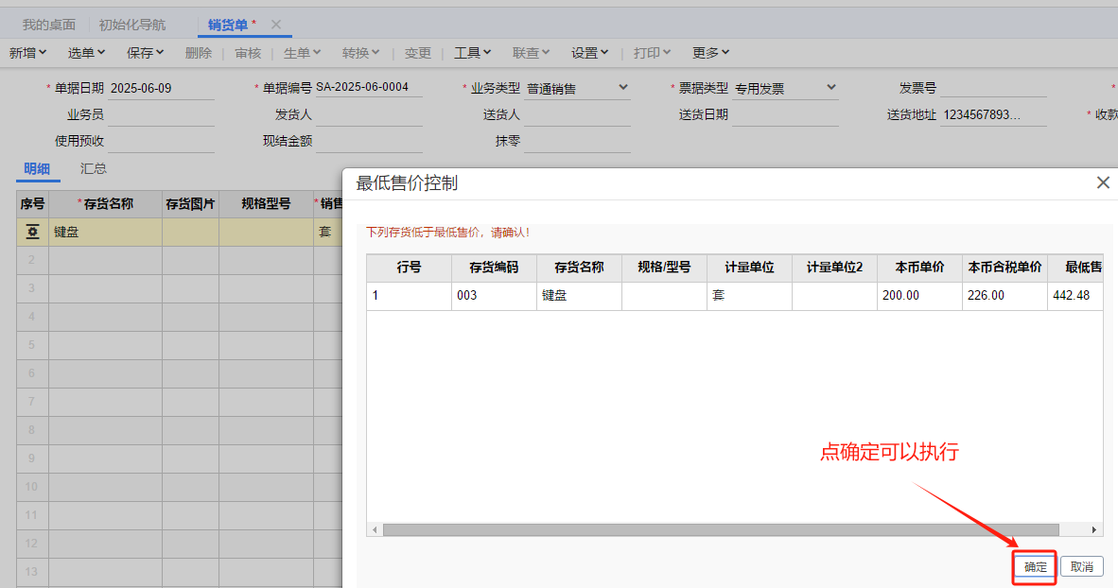The width and height of the screenshot is (1118, 588).
Task: Switch to the 我的桌面 tab
Action: pos(49,25)
